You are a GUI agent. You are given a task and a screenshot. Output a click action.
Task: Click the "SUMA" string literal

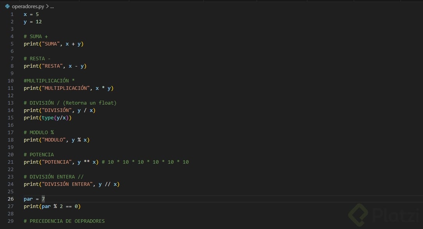tap(51, 44)
